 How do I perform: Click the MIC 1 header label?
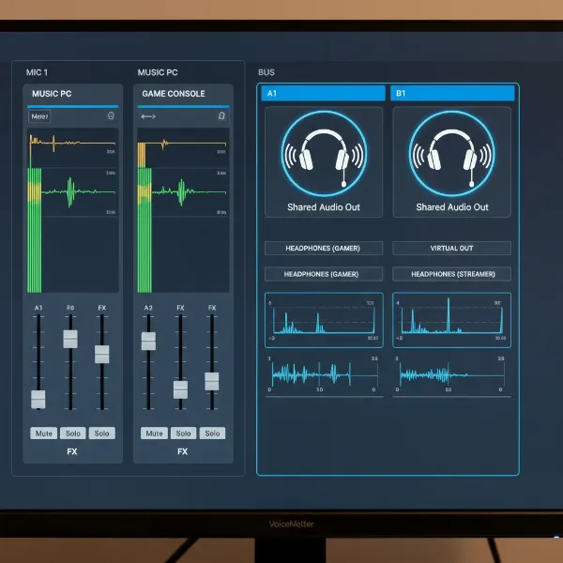37,72
